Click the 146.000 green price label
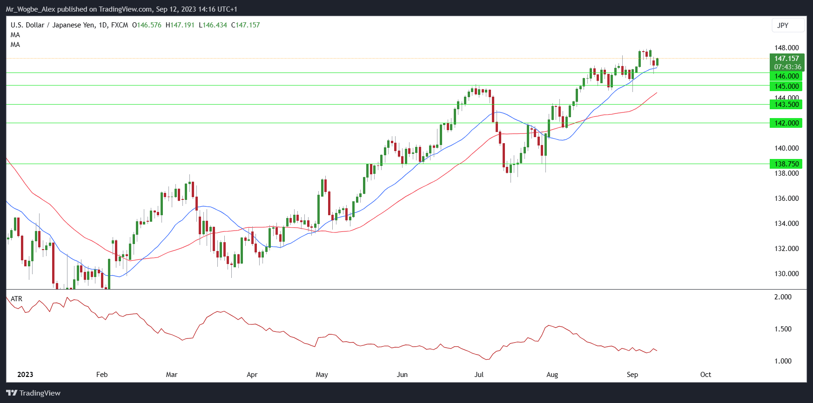 point(786,76)
